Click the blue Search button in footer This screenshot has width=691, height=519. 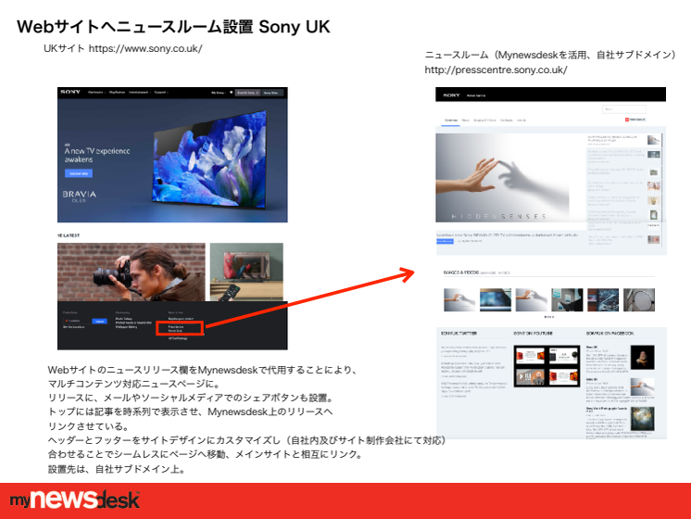[100, 321]
